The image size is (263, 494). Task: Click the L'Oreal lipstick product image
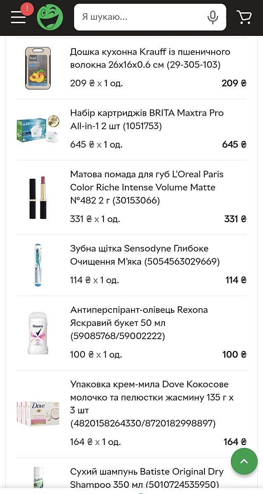click(38, 198)
